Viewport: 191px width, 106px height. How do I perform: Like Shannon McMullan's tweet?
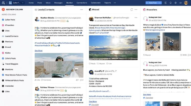[109, 64]
